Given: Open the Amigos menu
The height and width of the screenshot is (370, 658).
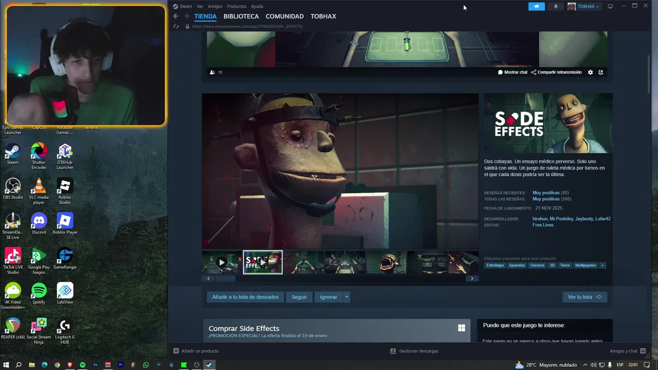Looking at the screenshot, I should coord(215,6).
